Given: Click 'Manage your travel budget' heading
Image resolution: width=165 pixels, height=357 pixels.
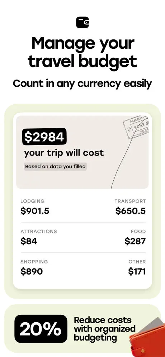Looking at the screenshot, I should [82, 52].
